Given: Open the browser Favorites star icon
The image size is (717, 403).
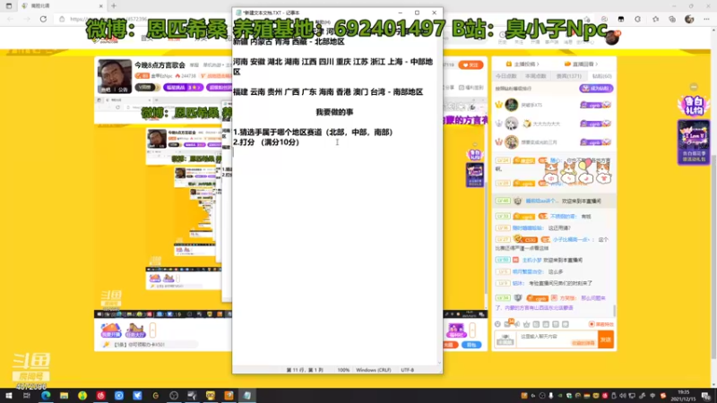Looking at the screenshot, I should point(655,19).
